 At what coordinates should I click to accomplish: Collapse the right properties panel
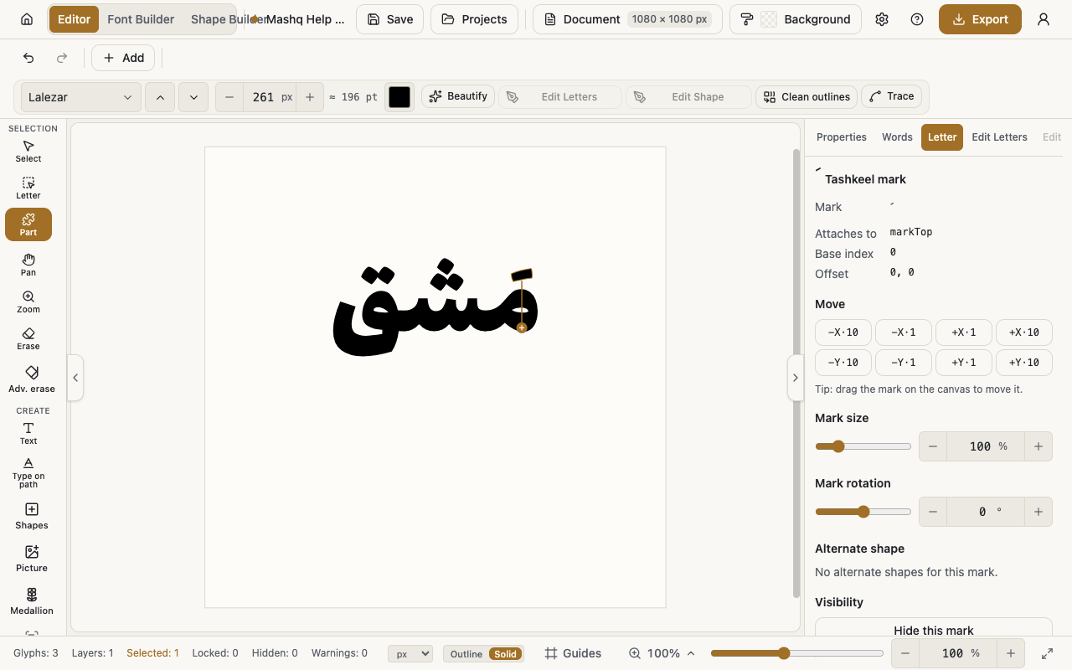[796, 378]
